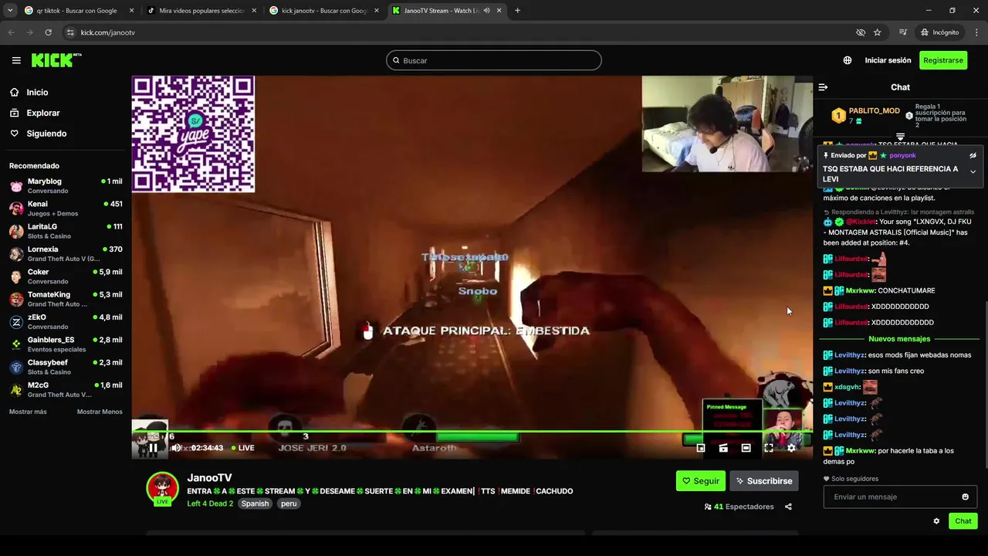Image resolution: width=988 pixels, height=556 pixels.
Task: Enter fullscreen video mode
Action: pos(769,448)
